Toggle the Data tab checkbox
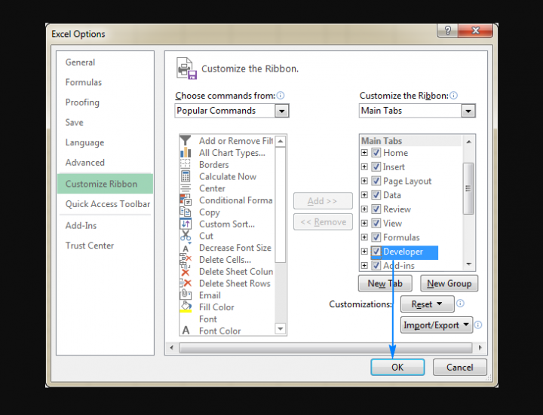The height and width of the screenshot is (415, 543). (x=376, y=195)
